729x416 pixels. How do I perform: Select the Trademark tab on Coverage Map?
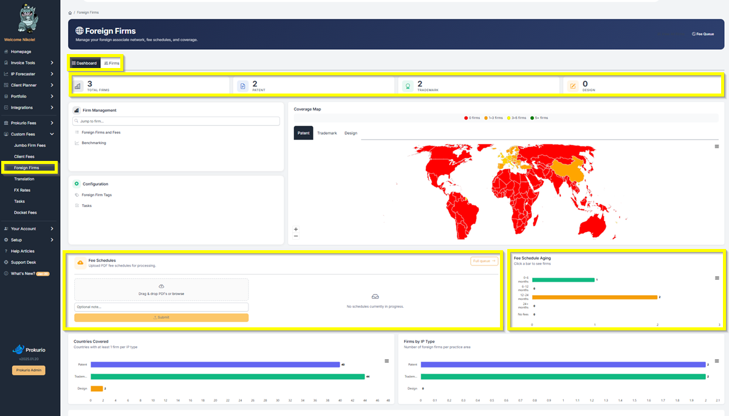(327, 133)
